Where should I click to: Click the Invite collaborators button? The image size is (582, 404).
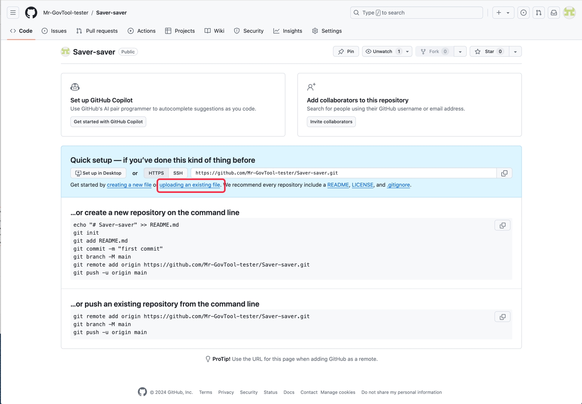(x=331, y=122)
